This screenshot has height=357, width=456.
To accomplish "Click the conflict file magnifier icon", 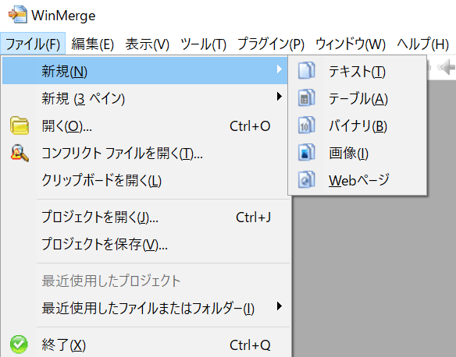I will [x=20, y=153].
